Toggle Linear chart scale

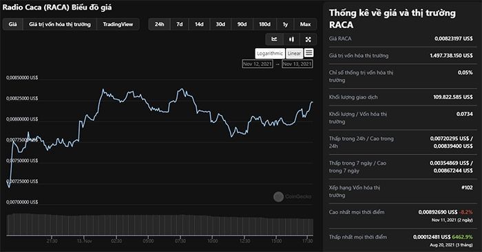[x=294, y=54]
